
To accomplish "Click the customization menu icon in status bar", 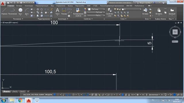I will [181, 95].
